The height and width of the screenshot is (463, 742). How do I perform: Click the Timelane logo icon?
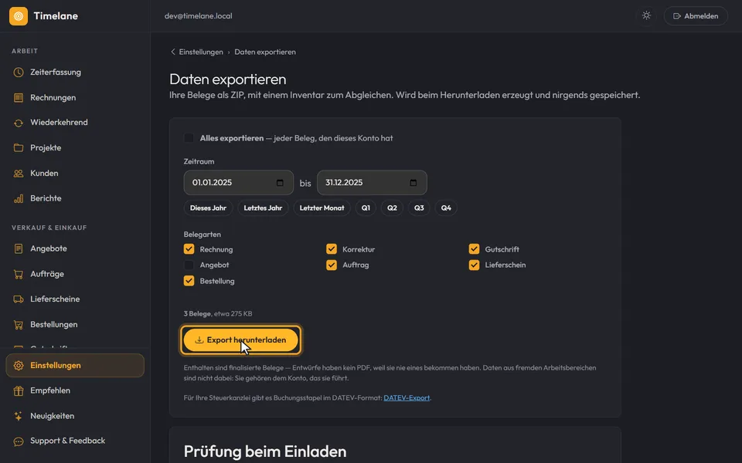(19, 16)
